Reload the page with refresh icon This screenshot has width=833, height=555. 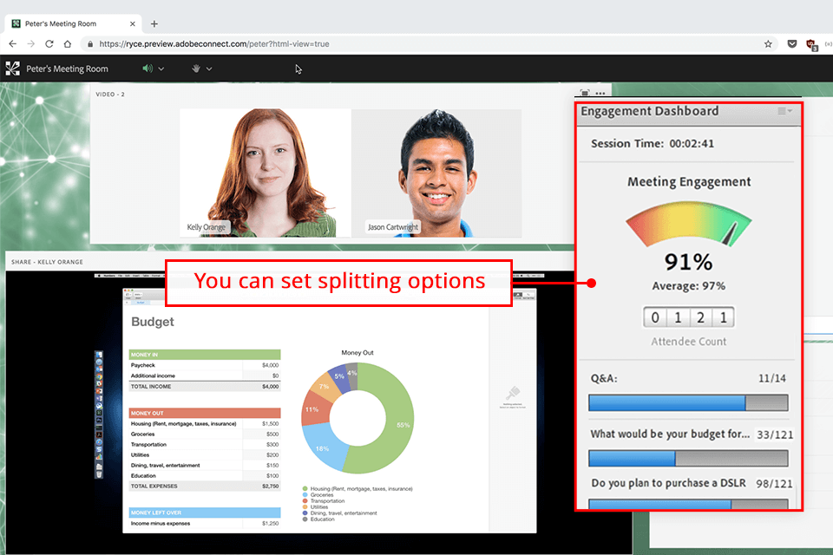(49, 44)
